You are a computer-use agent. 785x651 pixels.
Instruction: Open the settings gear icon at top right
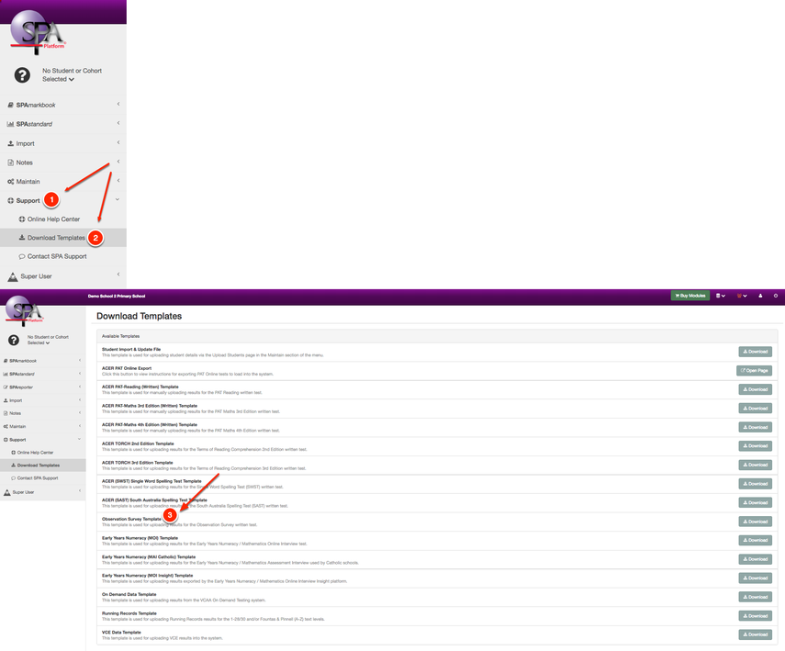click(778, 296)
